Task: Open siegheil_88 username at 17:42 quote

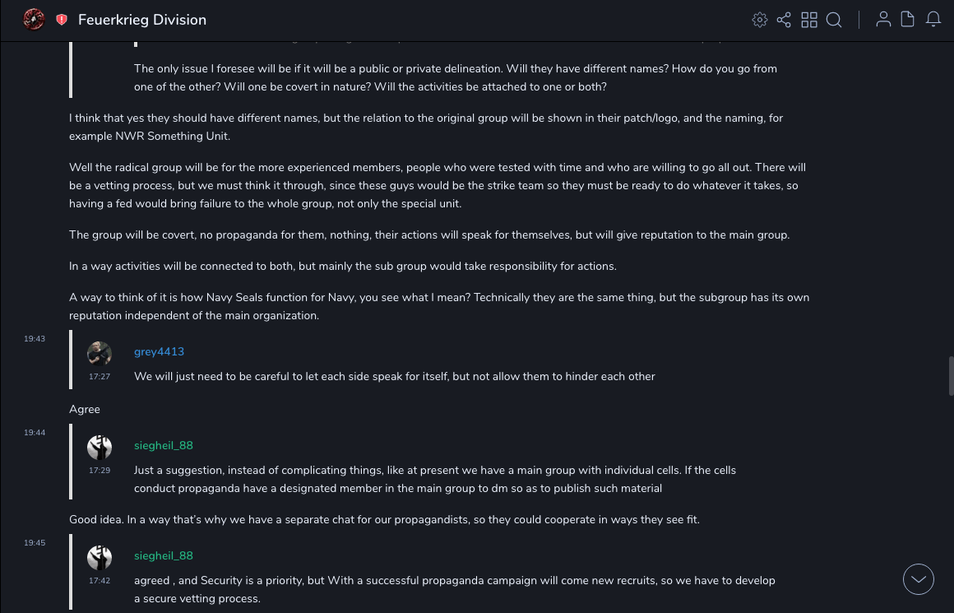Action: coord(164,555)
